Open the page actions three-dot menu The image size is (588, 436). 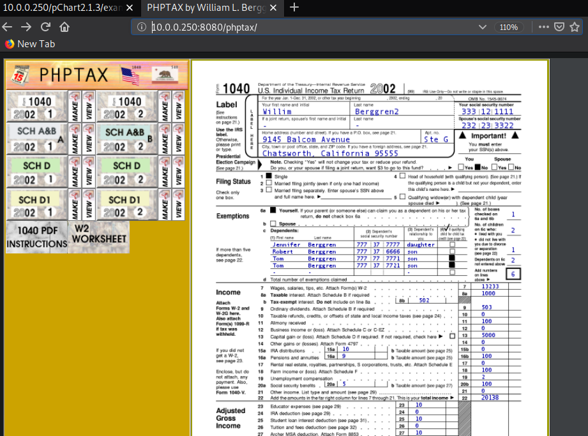click(543, 27)
